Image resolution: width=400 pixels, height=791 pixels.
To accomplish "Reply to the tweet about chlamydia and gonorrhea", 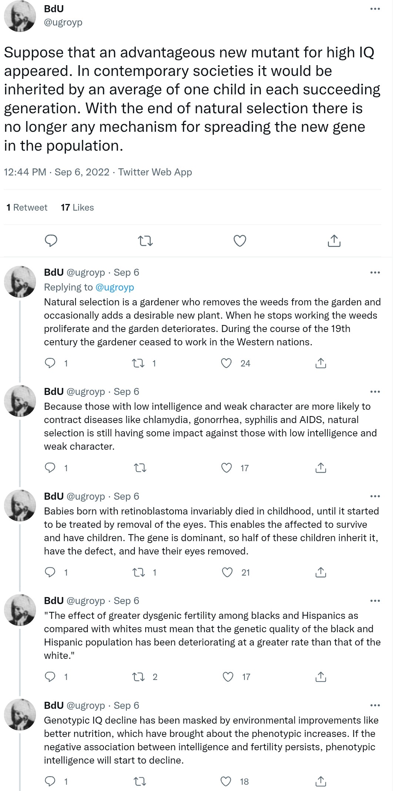I will (50, 468).
